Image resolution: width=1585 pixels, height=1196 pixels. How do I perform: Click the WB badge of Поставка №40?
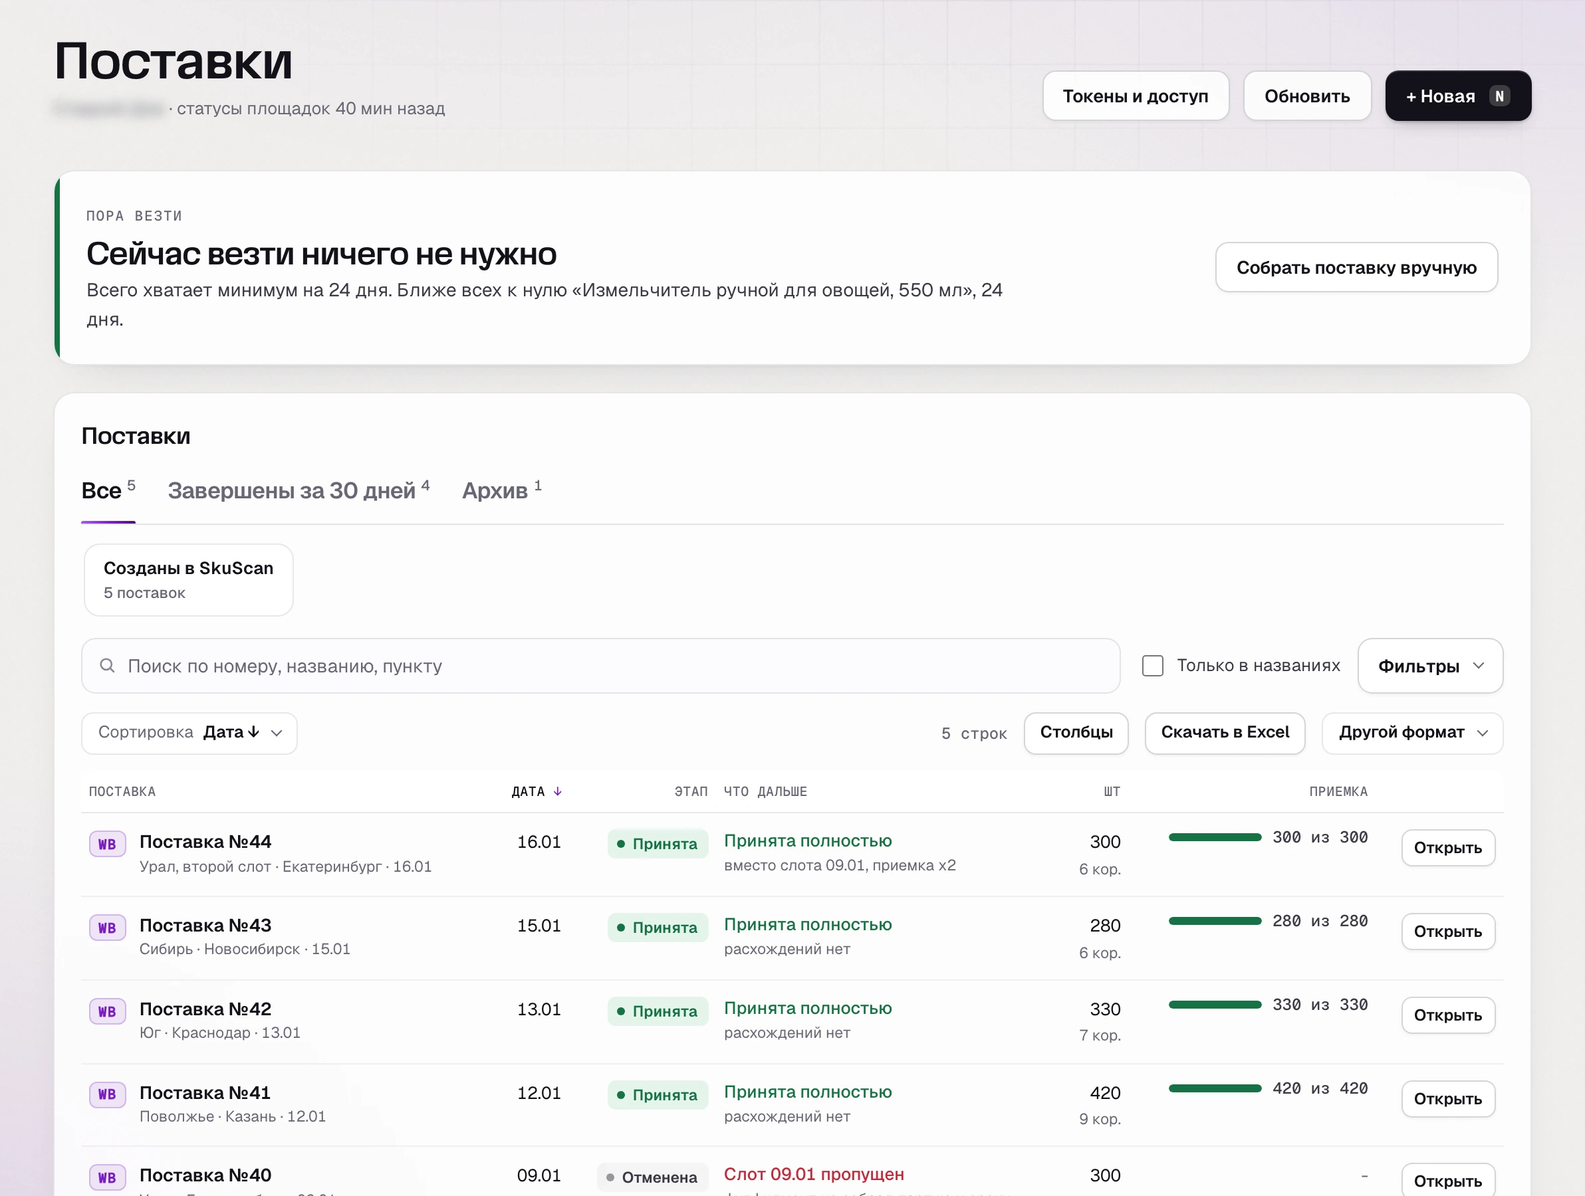tap(107, 1177)
